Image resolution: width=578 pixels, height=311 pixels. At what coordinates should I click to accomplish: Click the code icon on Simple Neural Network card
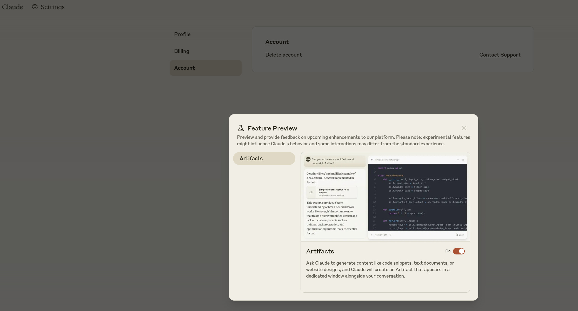click(311, 192)
